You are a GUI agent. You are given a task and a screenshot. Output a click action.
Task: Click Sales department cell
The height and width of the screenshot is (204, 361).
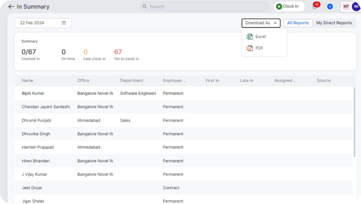click(125, 120)
